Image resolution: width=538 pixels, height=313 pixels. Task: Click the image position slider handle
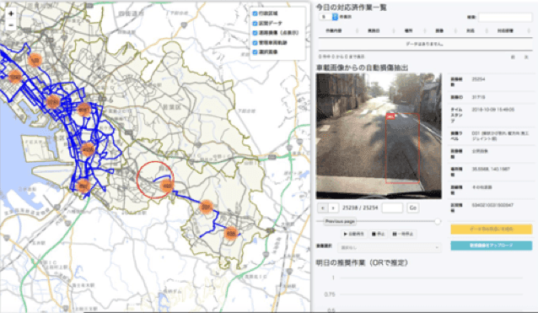[438, 222]
